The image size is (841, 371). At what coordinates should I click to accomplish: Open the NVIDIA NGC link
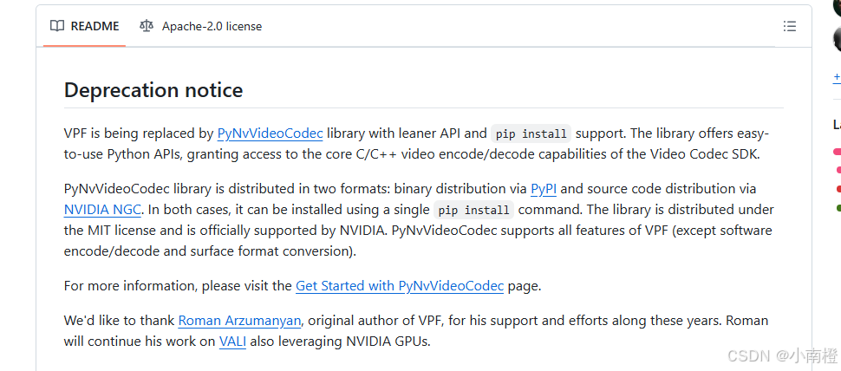[x=102, y=209]
